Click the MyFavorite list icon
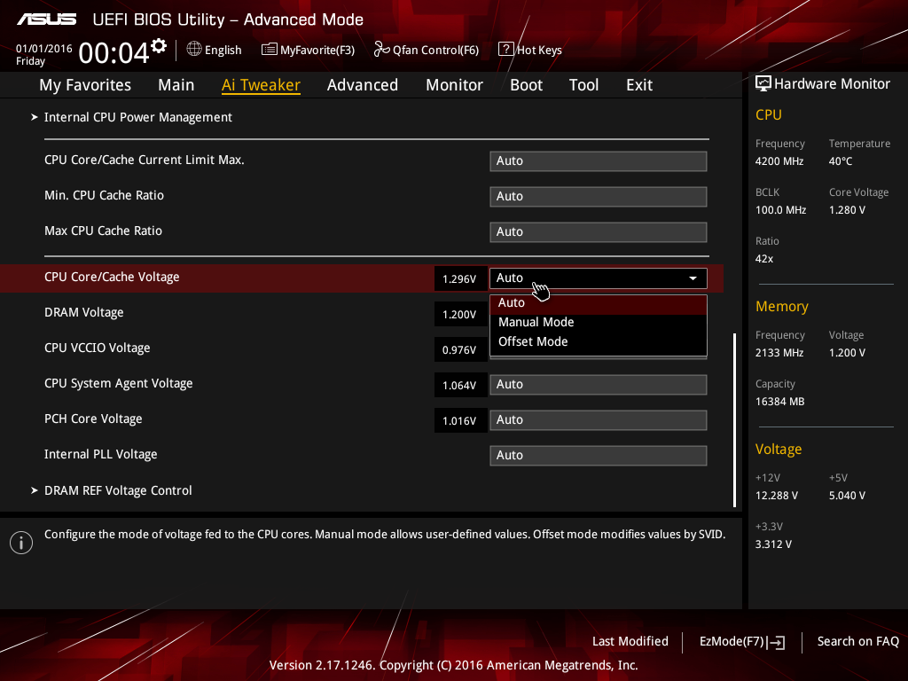This screenshot has width=908, height=681. 270,50
